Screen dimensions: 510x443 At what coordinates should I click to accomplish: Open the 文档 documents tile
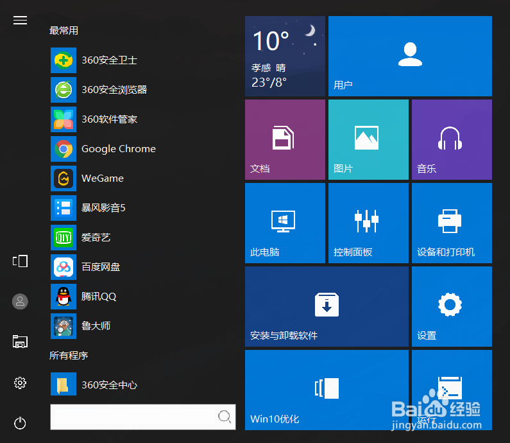tap(285, 139)
